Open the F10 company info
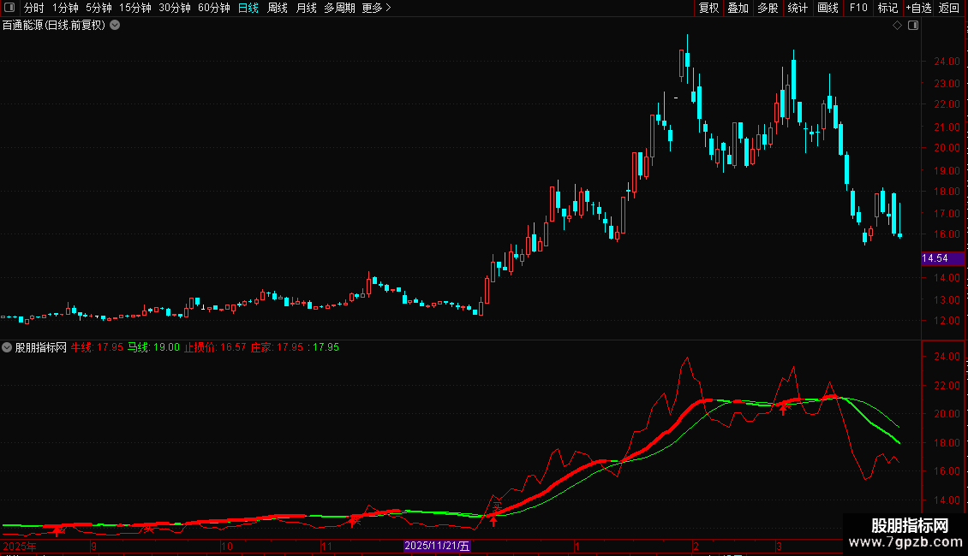Screen dimensions: 968x556 click(858, 8)
